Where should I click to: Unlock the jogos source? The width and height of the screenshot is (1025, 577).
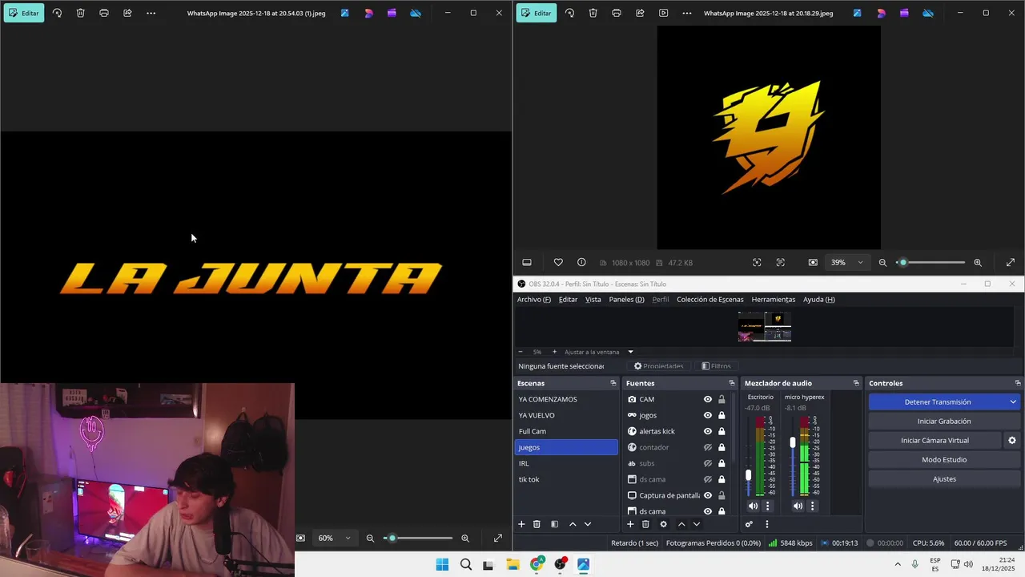[722, 415]
